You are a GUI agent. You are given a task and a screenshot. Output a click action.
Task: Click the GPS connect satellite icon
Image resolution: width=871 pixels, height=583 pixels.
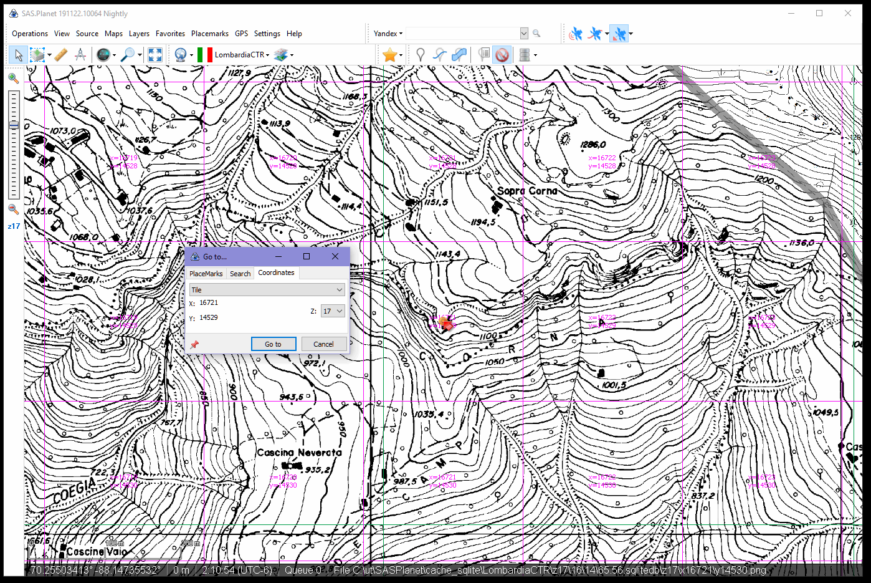pos(576,34)
